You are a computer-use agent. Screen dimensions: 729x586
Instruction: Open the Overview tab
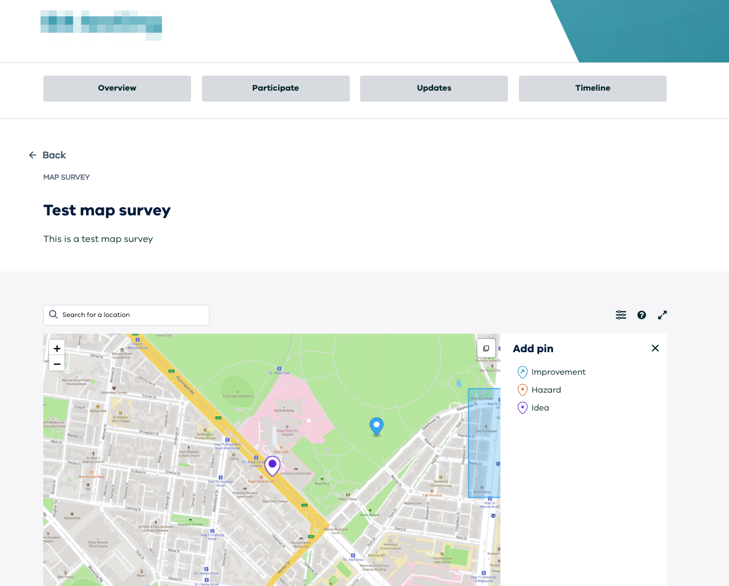[x=117, y=88]
